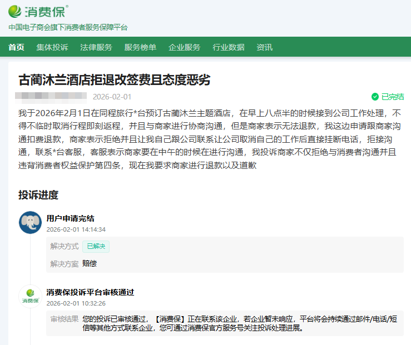Screen dimensions: 411x345
Task: Click the 已解决 status tag
Action: point(96,246)
